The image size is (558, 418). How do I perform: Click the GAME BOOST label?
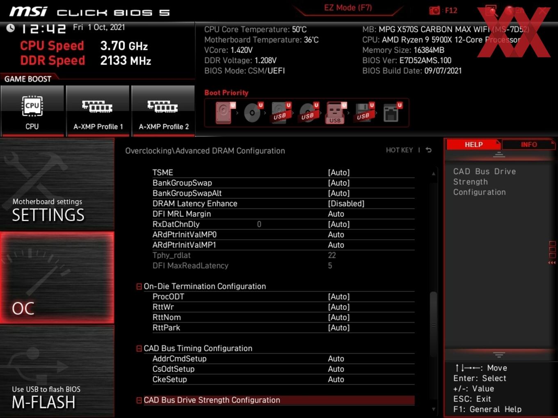pyautogui.click(x=28, y=79)
